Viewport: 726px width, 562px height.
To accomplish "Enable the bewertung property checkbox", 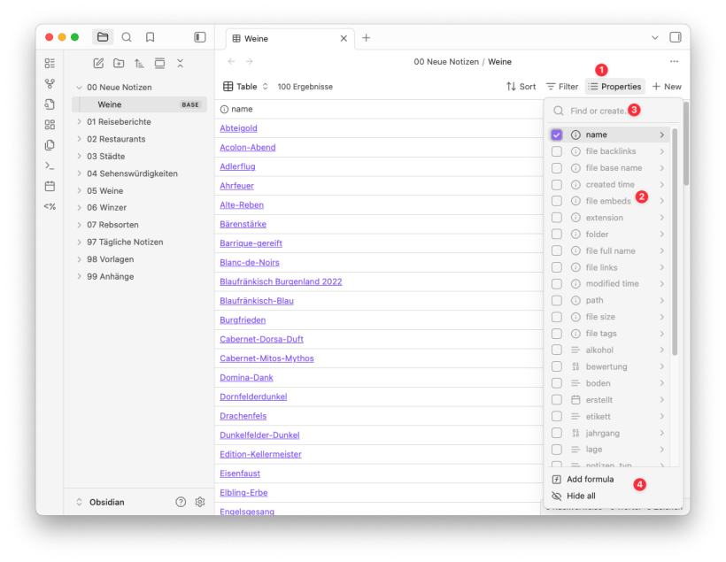I will [557, 366].
